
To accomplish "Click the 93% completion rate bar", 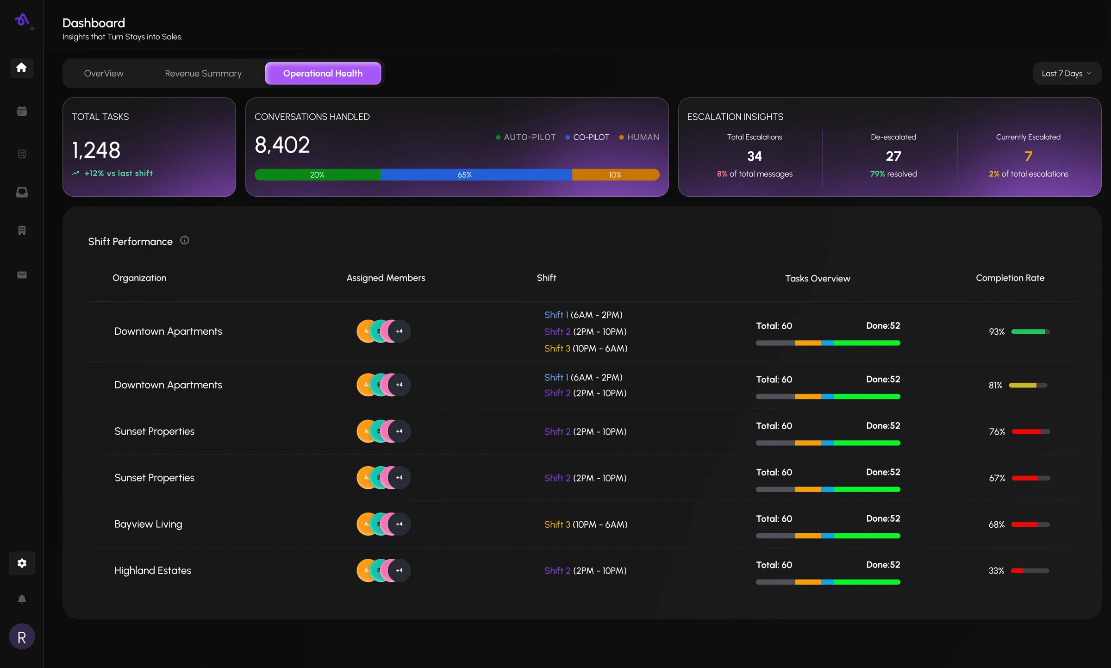I will 1030,332.
